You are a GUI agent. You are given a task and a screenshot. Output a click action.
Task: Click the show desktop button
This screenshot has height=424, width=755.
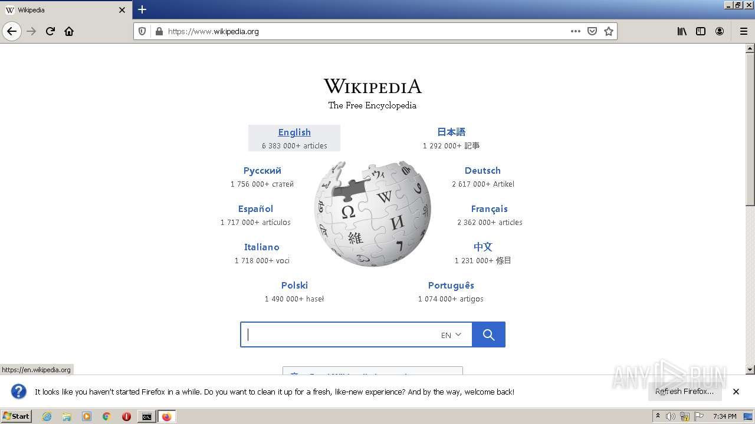pos(749,416)
